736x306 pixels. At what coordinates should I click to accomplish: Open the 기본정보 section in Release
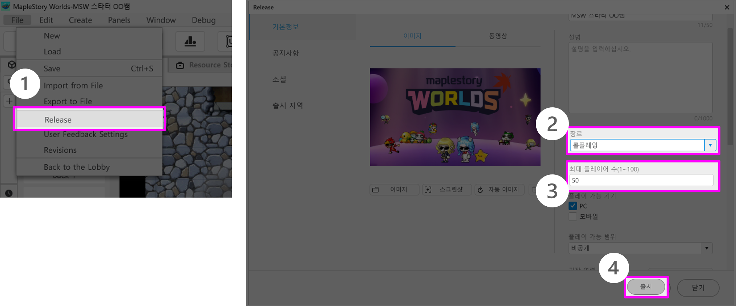pyautogui.click(x=303, y=27)
